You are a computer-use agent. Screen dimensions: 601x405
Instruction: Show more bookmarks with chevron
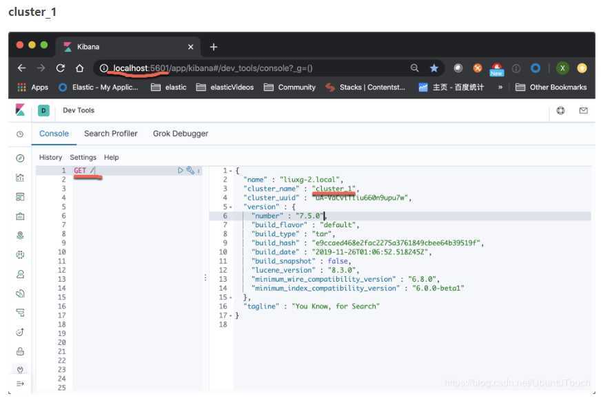click(x=500, y=87)
